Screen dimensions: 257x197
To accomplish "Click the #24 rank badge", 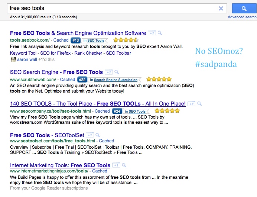I will pyautogui.click(x=117, y=112).
